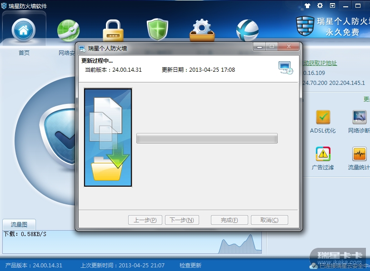Cancel the update with 取消(C)
Screen dimensions: 370x271
[270, 220]
